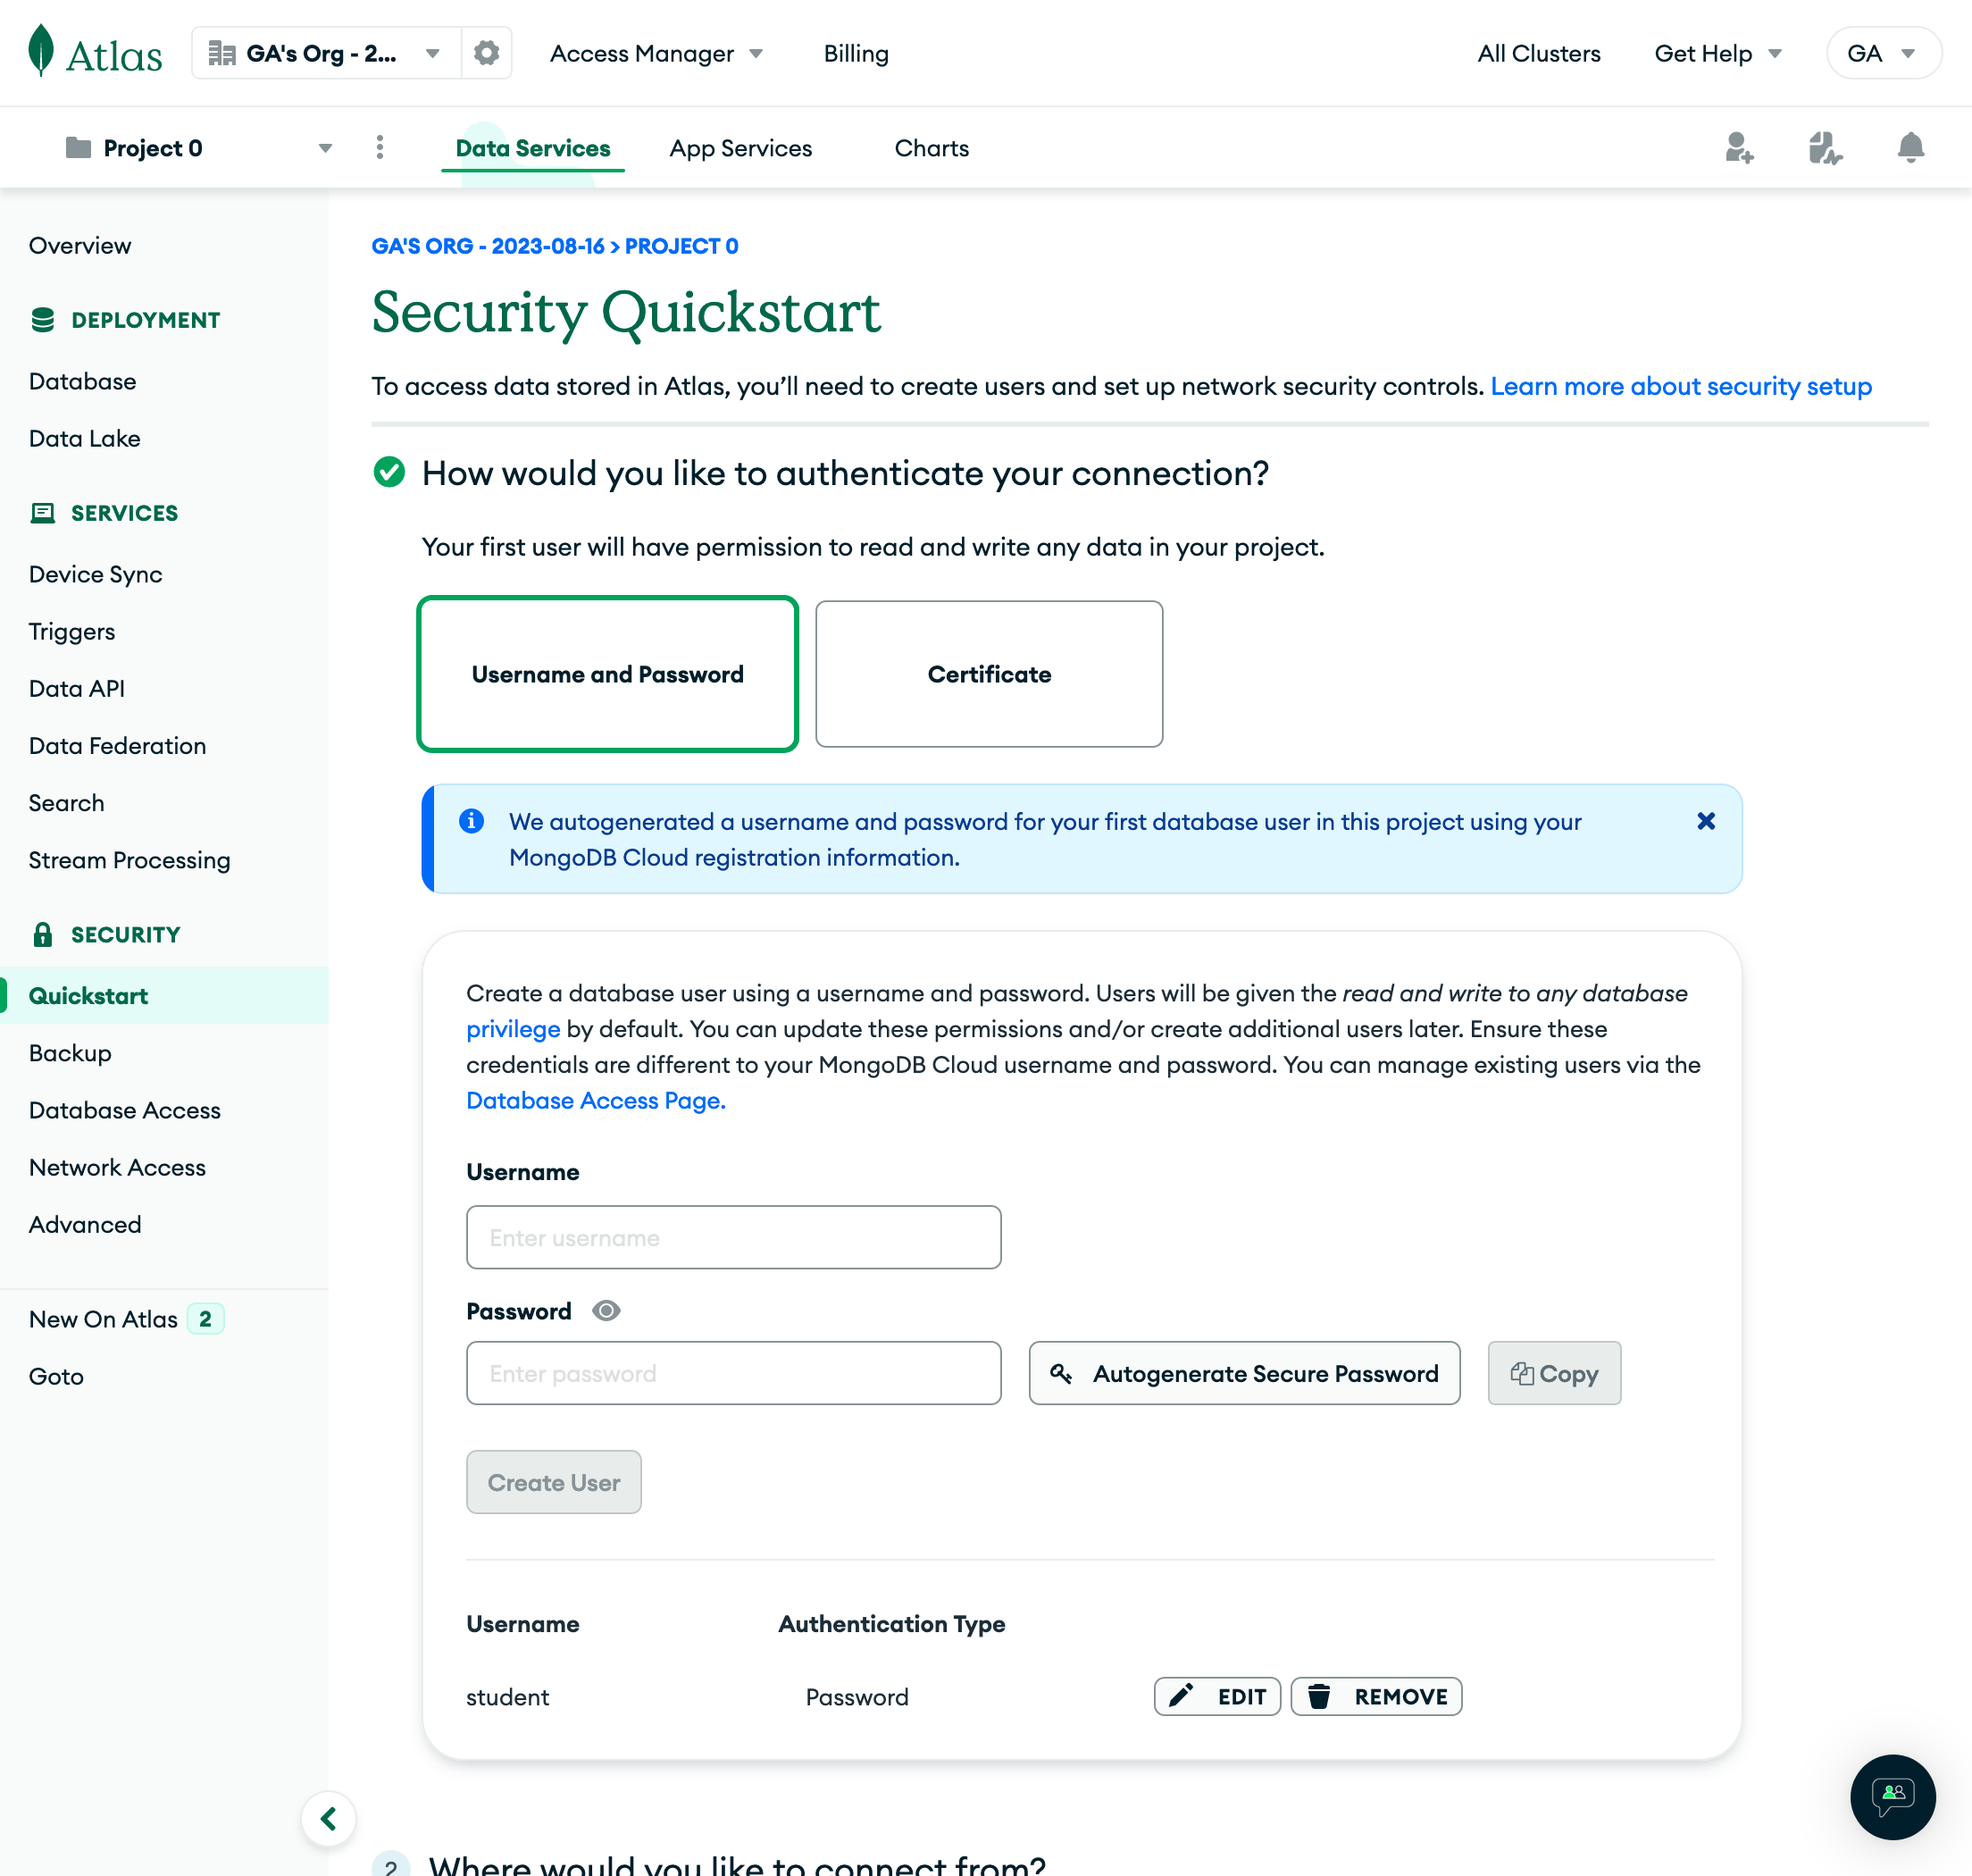The height and width of the screenshot is (1876, 1972).
Task: Open project options three-dot menu
Action: tap(380, 148)
